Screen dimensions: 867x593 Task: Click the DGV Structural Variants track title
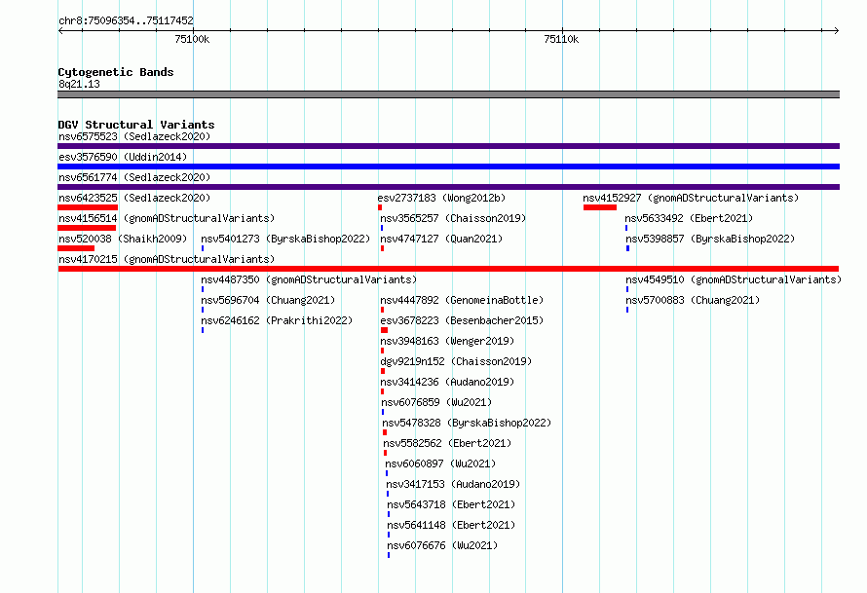pos(136,125)
